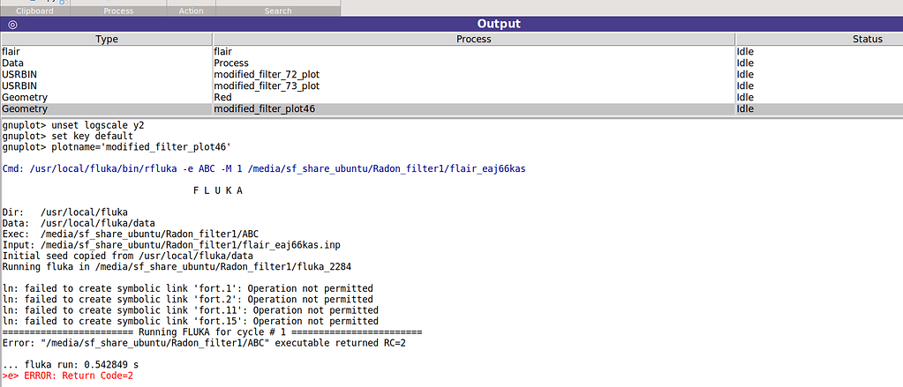
Task: Click the circular icon on Output title bar
Action: [x=12, y=25]
